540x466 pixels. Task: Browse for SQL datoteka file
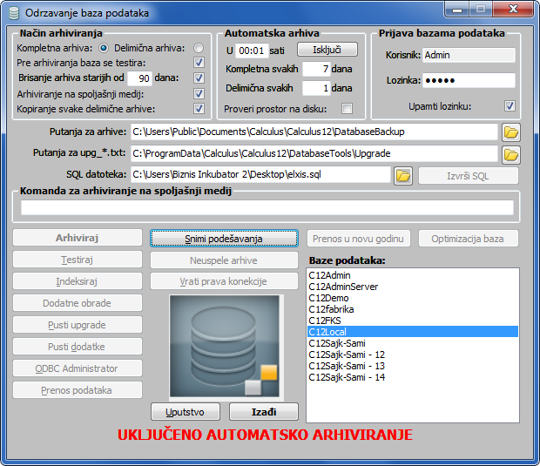click(403, 176)
